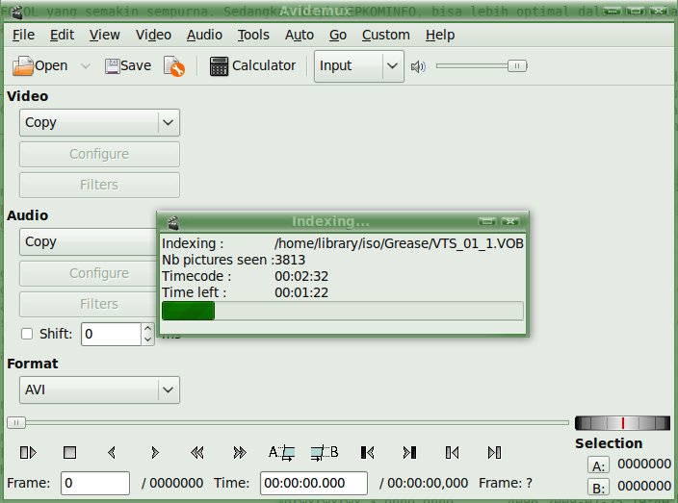Click the Frame number input field
The width and height of the screenshot is (678, 503).
pos(94,483)
